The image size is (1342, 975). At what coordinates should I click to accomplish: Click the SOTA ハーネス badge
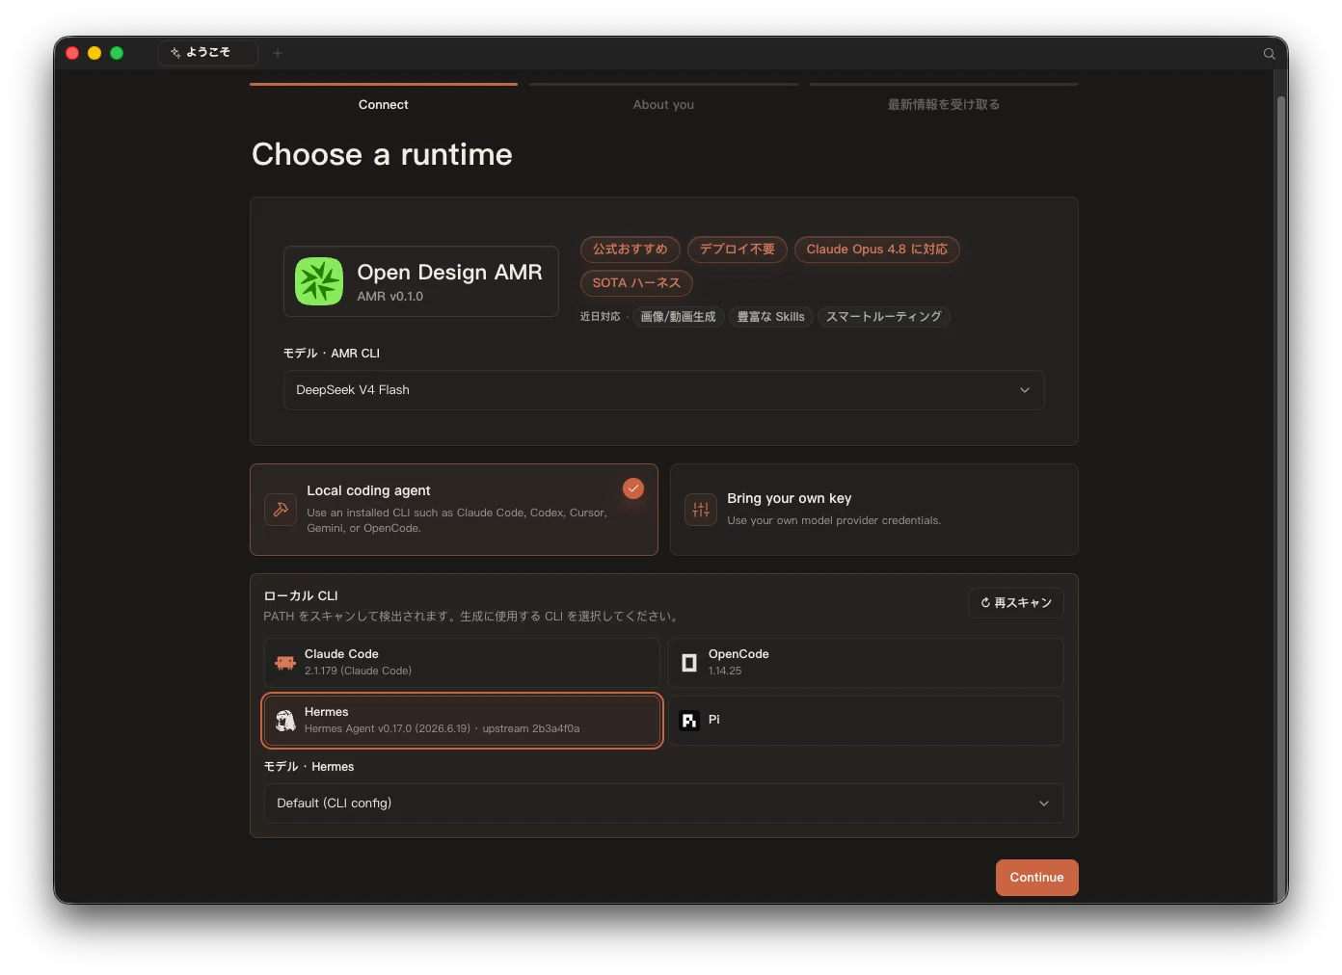[636, 283]
